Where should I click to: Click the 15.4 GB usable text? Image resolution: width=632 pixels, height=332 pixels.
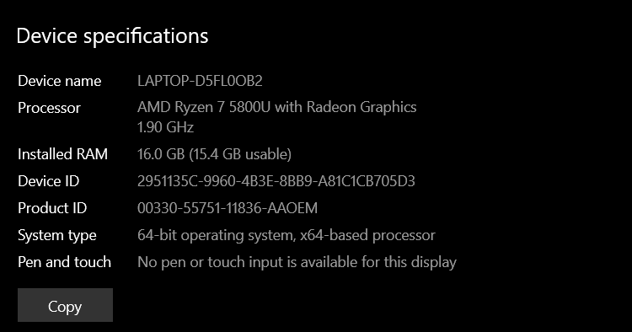240,154
